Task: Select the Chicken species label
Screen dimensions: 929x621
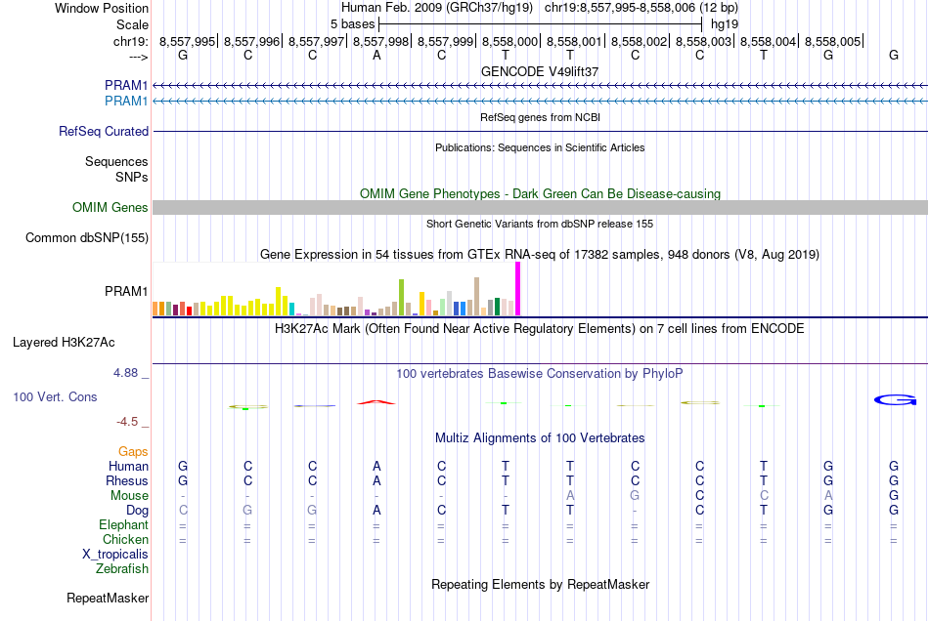Action: click(125, 539)
